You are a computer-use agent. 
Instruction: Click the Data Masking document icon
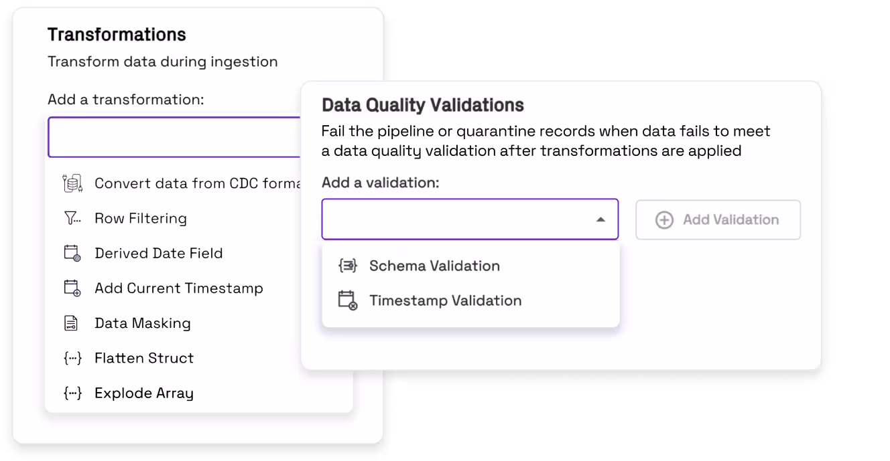71,323
